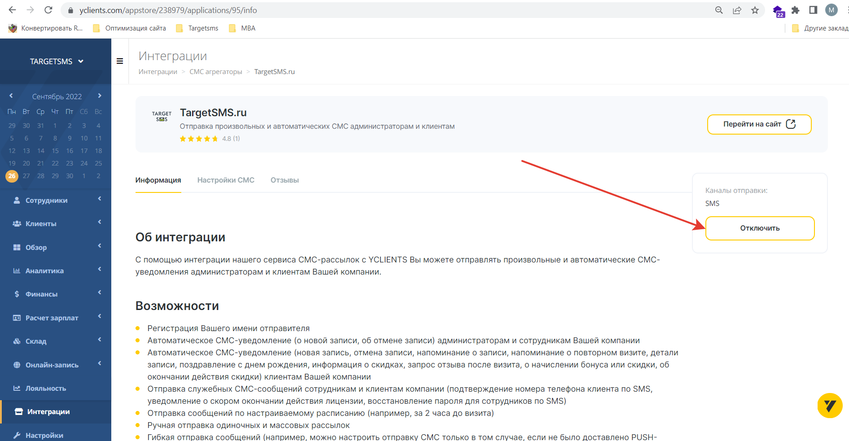Expand the Аналитика chevron
Screen dimensions: 849x441
point(100,269)
